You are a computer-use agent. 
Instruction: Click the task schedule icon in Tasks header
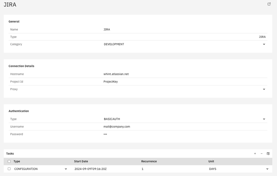(x=268, y=154)
